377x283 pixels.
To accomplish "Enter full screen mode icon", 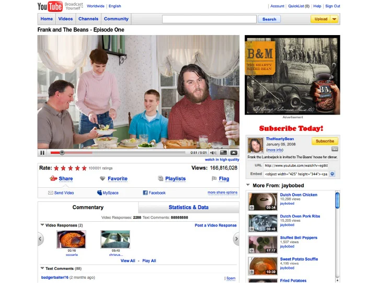I will coord(234,153).
